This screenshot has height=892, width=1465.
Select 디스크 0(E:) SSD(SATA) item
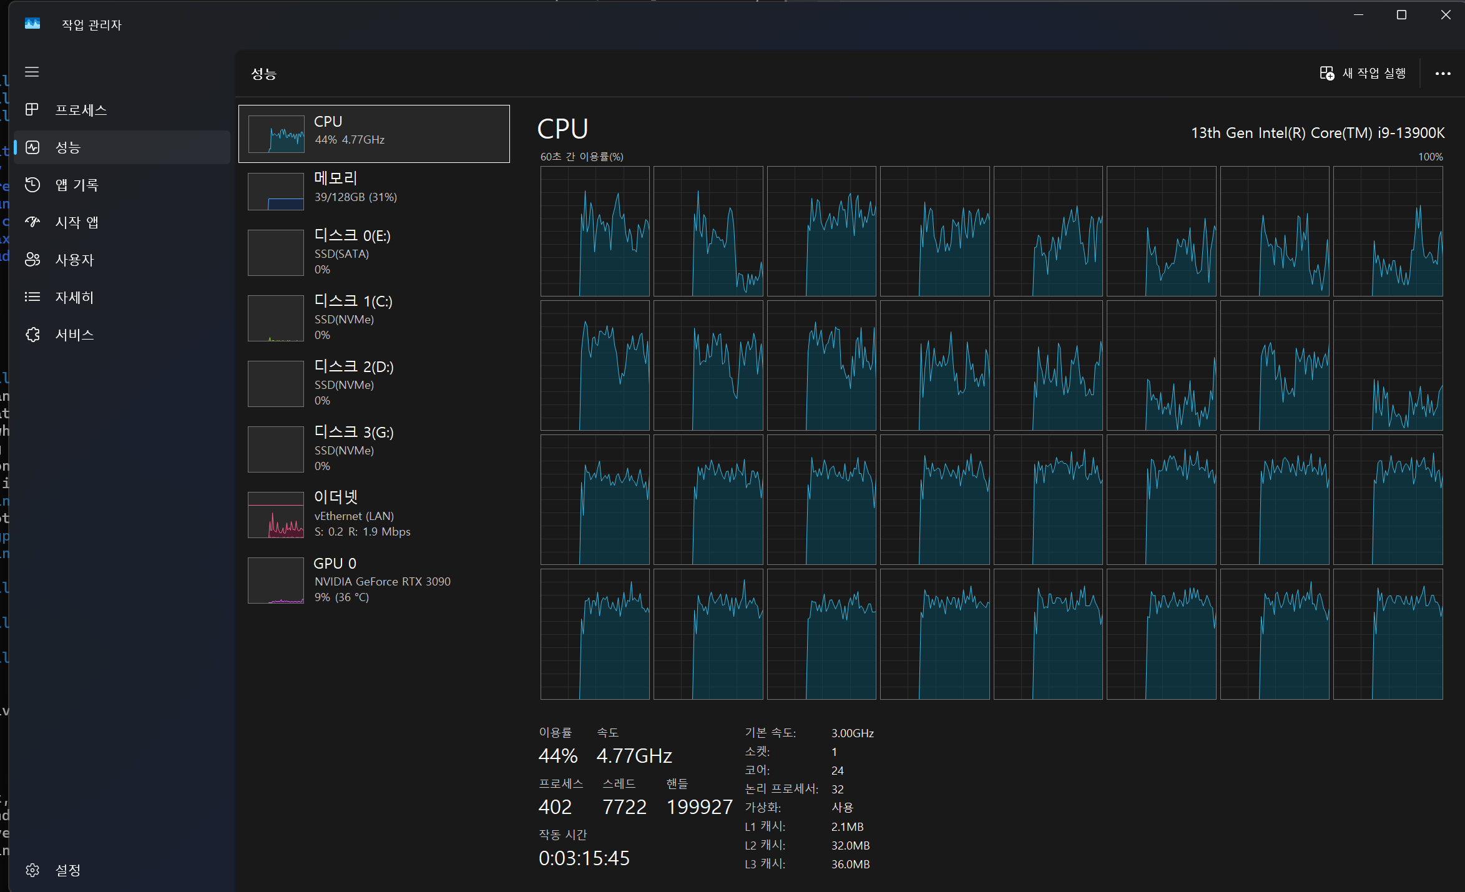(x=373, y=252)
